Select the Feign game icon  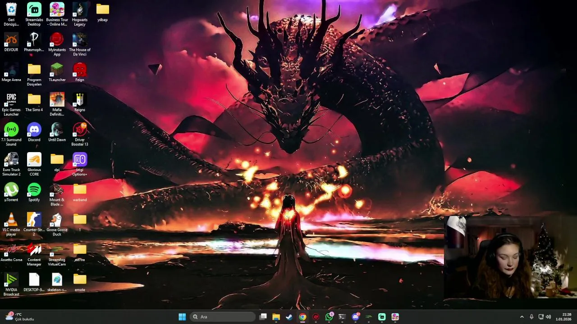pos(80,72)
